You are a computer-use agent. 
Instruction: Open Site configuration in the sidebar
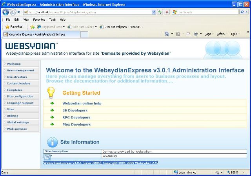tap(21, 96)
